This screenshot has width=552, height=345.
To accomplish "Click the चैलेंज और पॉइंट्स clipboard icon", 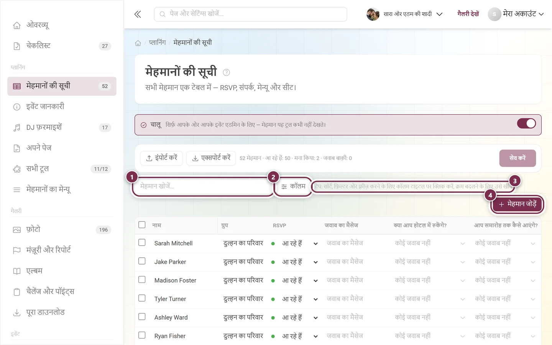I will tap(17, 292).
